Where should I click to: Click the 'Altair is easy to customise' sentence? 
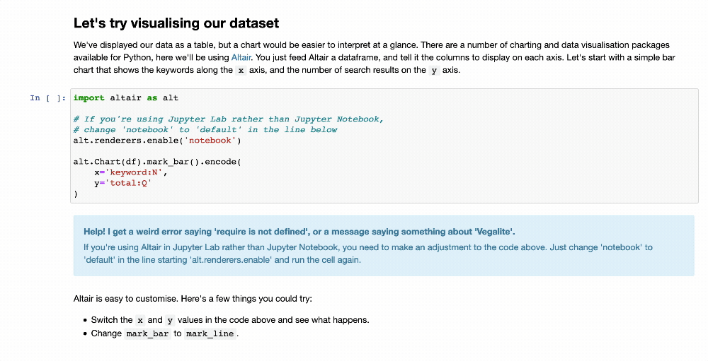tap(193, 299)
